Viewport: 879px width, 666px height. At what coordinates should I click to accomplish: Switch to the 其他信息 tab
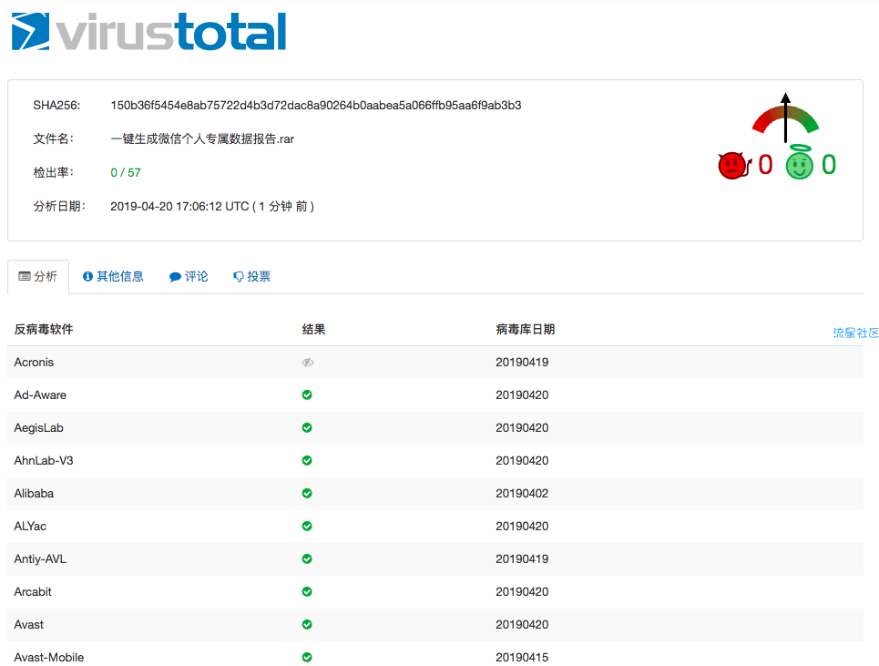113,276
